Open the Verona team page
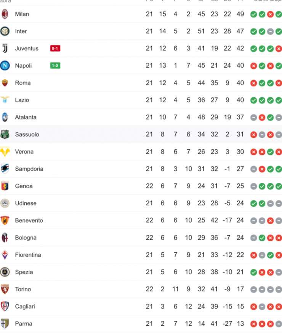The height and width of the screenshot is (333, 282). pos(24,152)
